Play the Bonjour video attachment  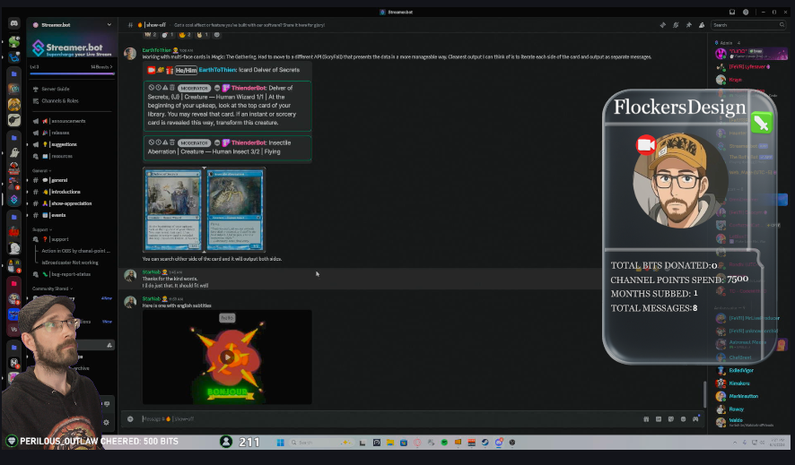(227, 357)
